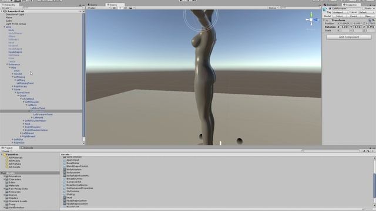Click the head asset icon in Assets list
Viewport: 376px width, 211px height.
click(64, 198)
